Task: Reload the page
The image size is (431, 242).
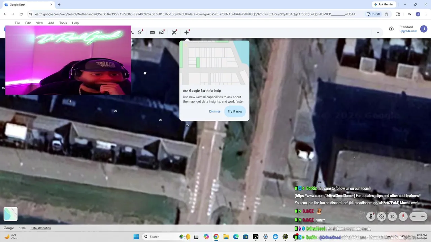Action: click(21, 14)
